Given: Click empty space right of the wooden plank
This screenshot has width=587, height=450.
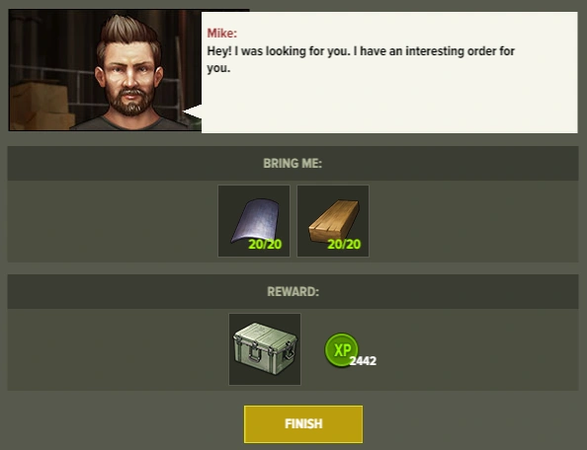Looking at the screenshot, I should tap(473, 221).
